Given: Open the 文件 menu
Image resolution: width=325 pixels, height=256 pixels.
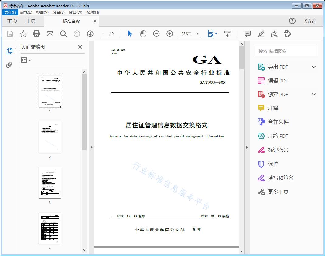Looking at the screenshot, I should [x=10, y=12].
